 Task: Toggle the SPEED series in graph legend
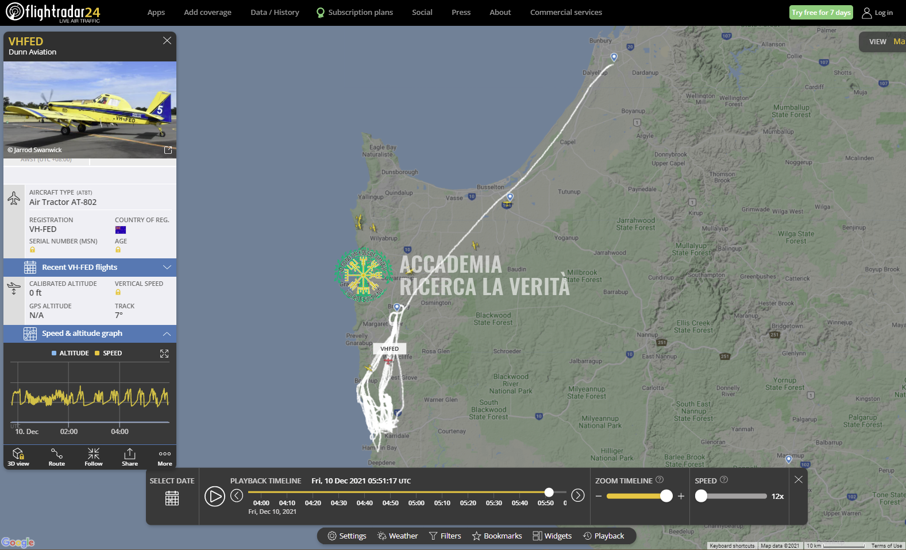109,353
